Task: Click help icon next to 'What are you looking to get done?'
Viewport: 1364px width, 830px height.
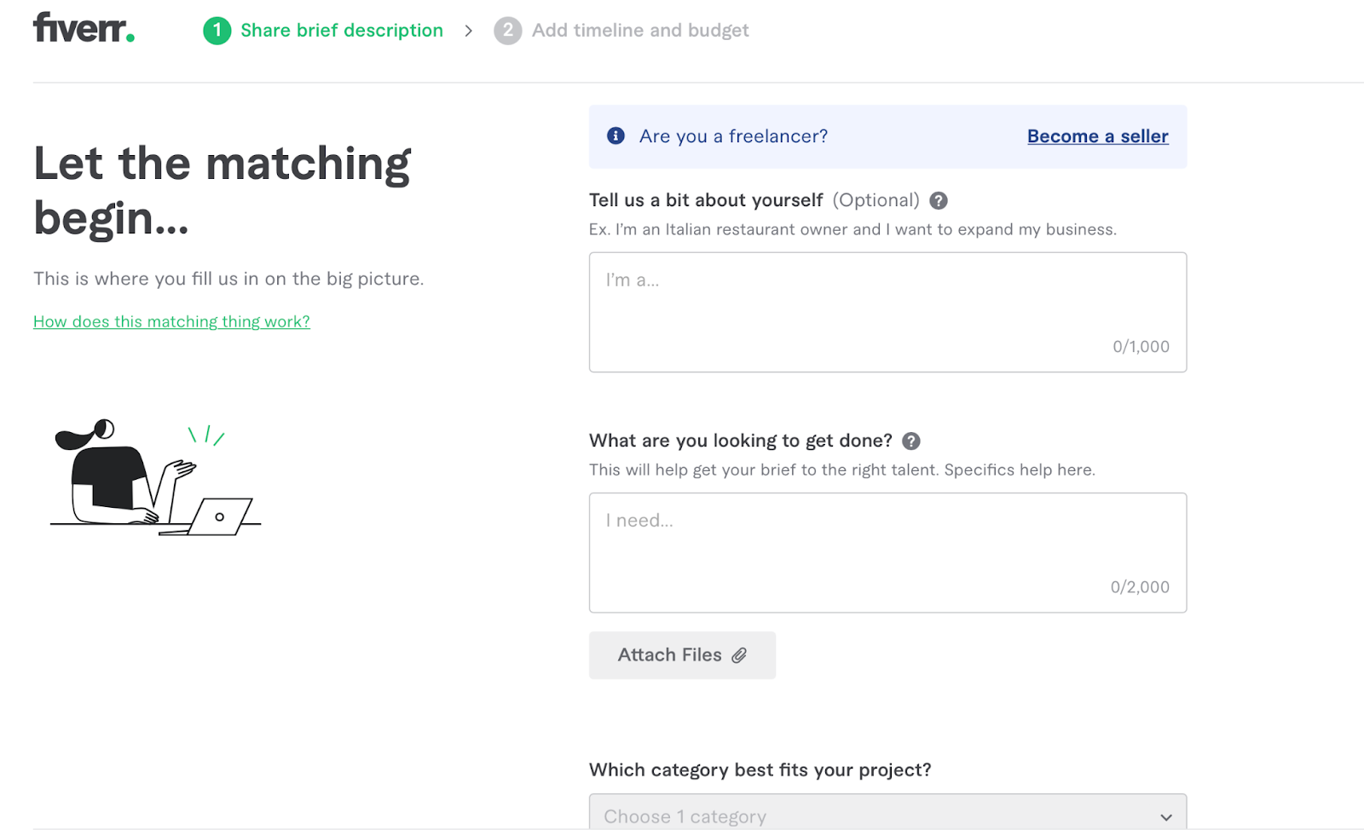Action: (x=911, y=441)
